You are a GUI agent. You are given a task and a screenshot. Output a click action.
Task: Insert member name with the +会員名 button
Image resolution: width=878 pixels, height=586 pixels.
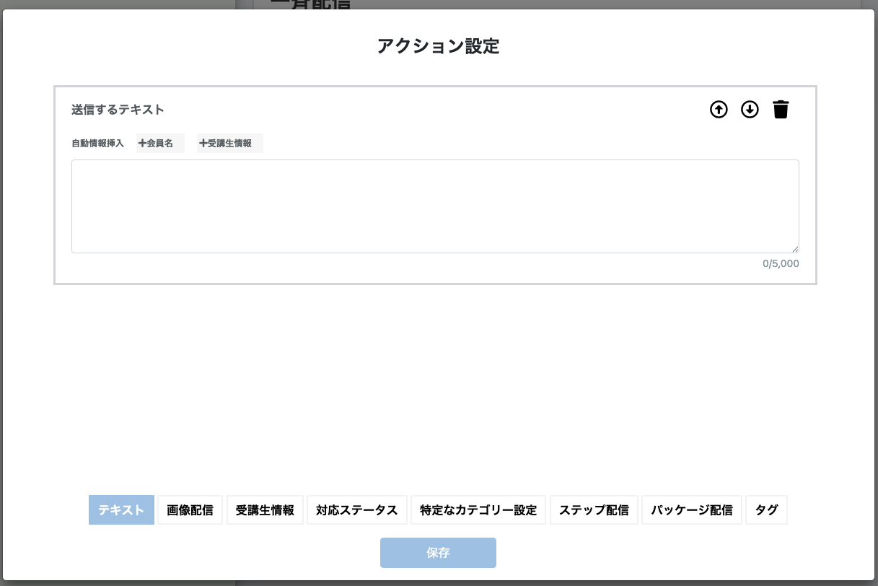tap(160, 144)
